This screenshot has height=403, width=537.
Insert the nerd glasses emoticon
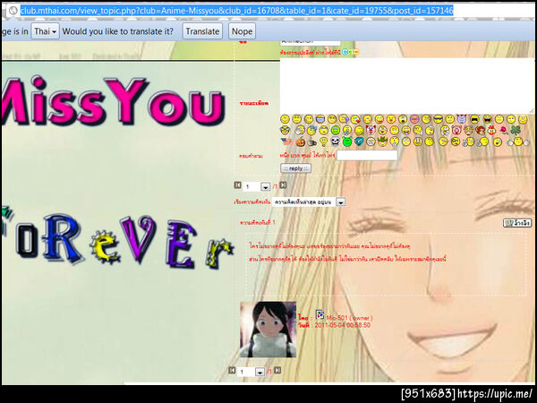(285, 130)
